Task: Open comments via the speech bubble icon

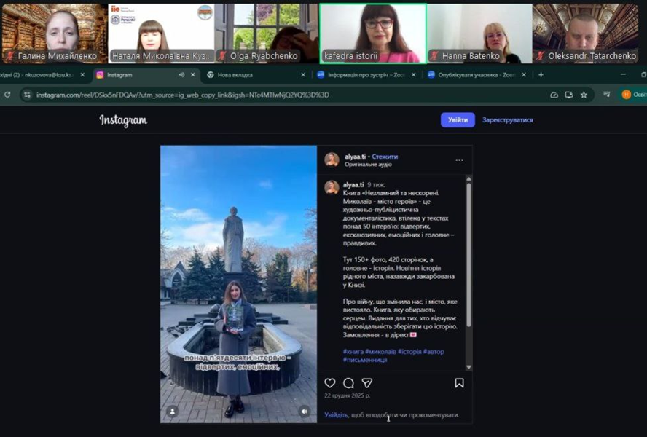Action: click(x=348, y=383)
